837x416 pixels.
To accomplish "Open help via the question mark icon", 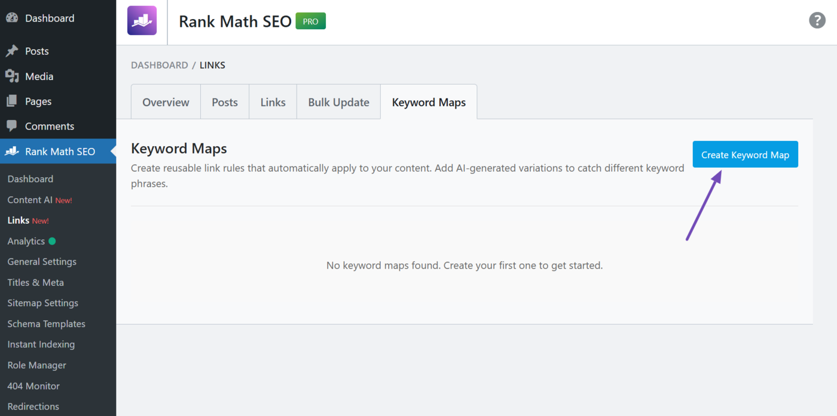I will point(817,20).
